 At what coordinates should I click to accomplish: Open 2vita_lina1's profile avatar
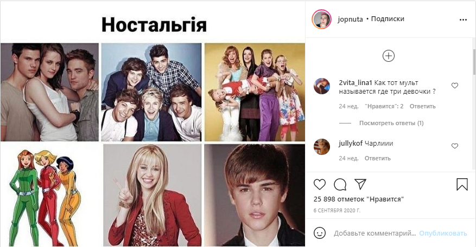321,86
